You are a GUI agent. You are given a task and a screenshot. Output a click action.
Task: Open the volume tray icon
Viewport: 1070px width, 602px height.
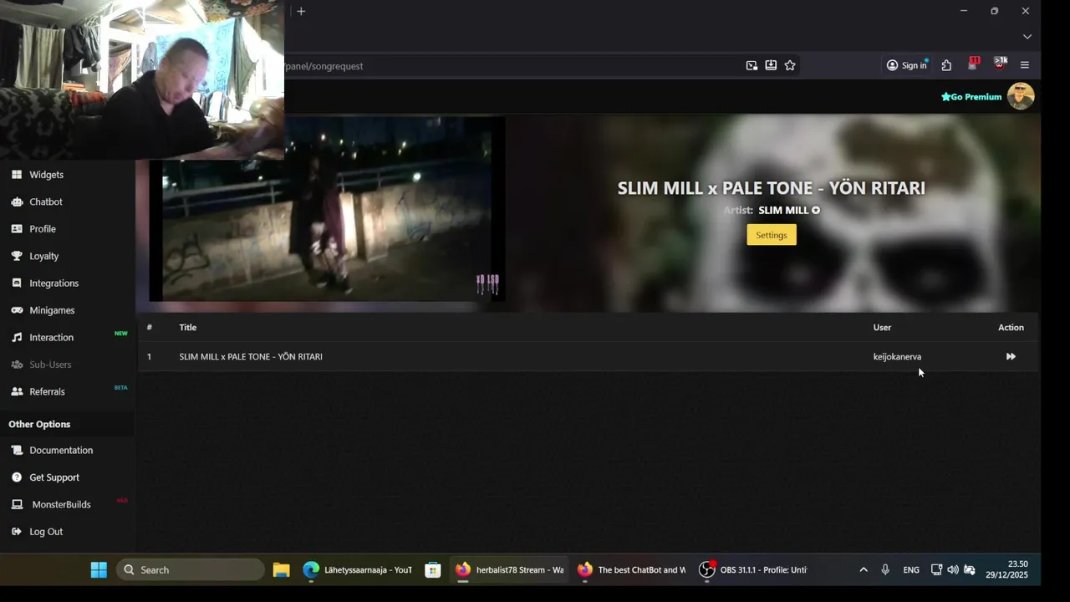pyautogui.click(x=953, y=570)
